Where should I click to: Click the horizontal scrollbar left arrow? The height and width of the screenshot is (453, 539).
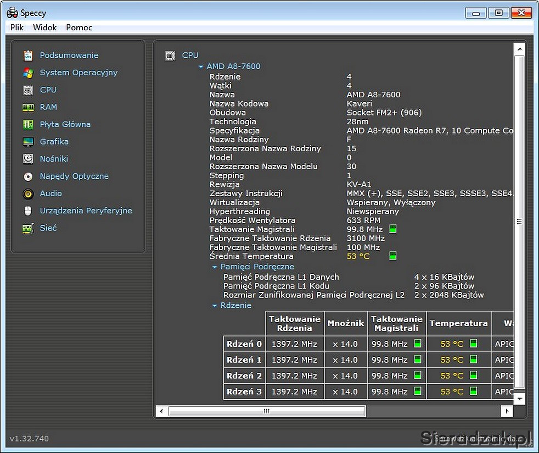coord(161,411)
